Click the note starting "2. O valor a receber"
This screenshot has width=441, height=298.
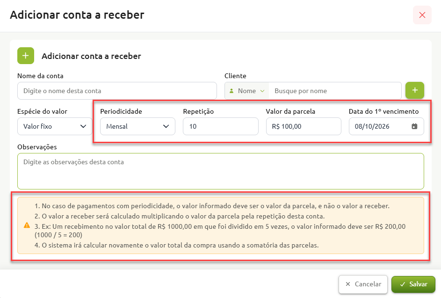pyautogui.click(x=180, y=217)
